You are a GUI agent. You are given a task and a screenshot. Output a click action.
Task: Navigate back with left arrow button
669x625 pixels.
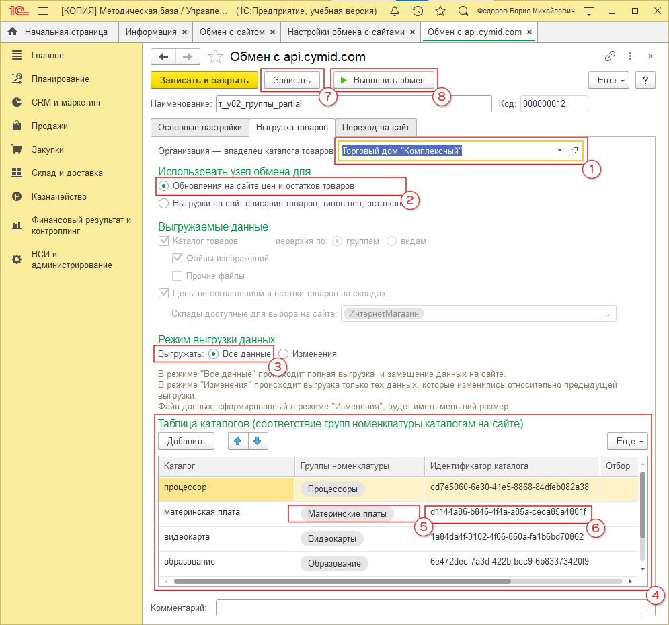[163, 56]
